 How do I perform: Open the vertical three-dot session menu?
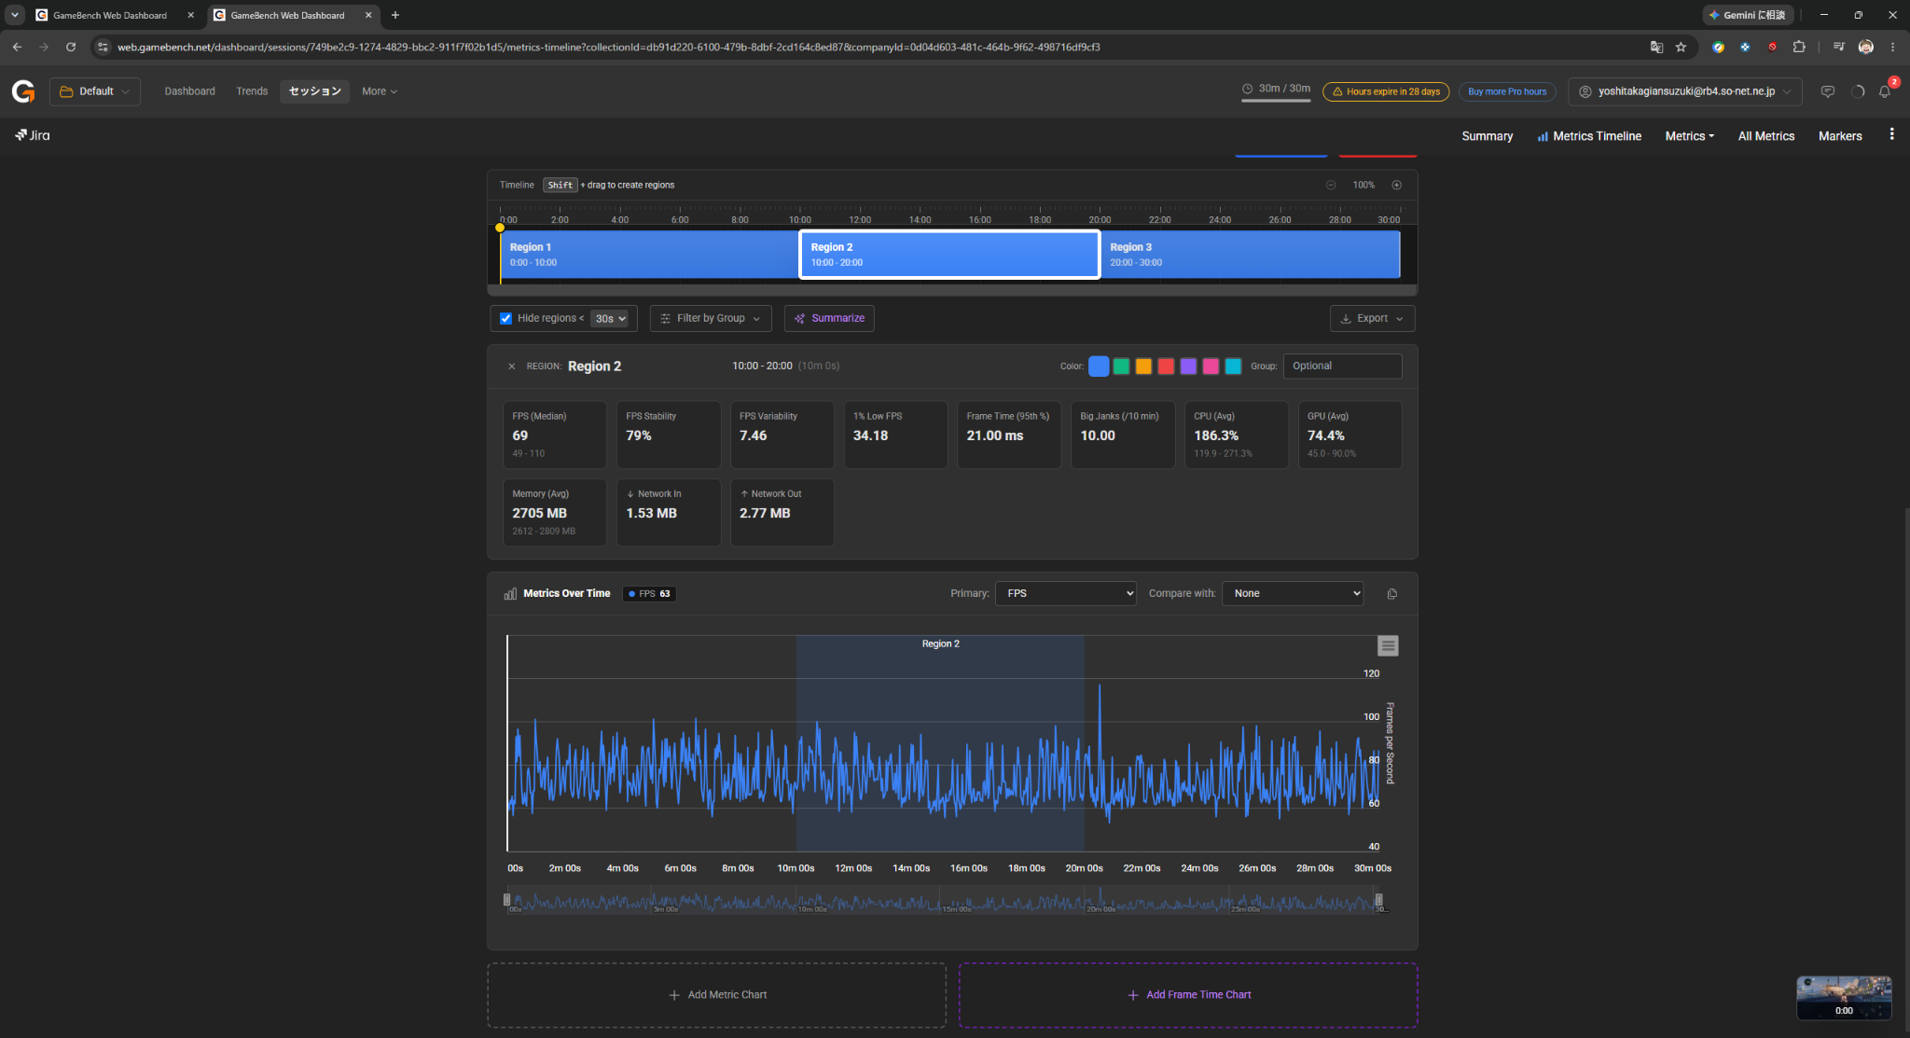pos(1891,134)
